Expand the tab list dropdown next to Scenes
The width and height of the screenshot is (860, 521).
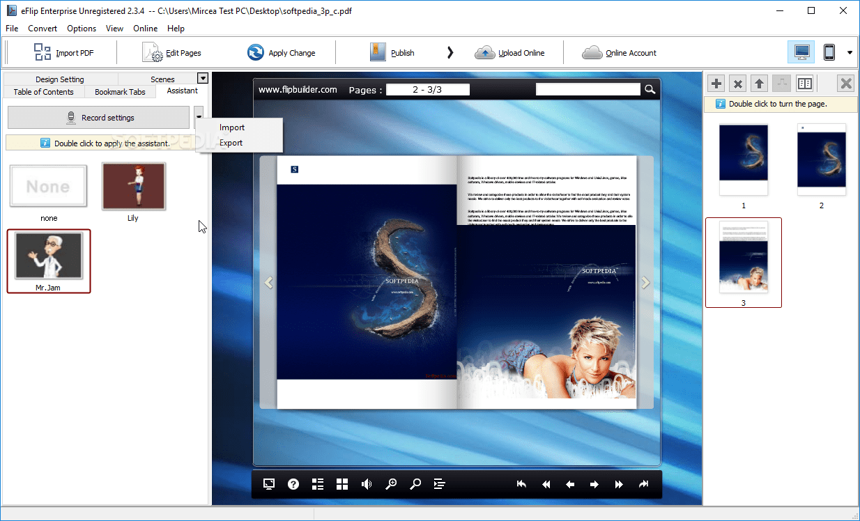coord(203,78)
